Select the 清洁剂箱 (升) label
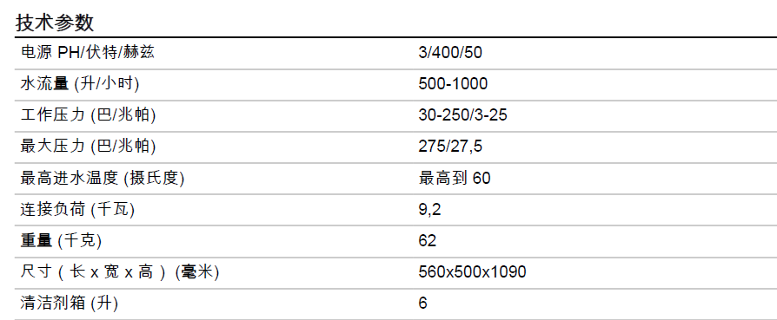The height and width of the screenshot is (320, 777). pyautogui.click(x=70, y=304)
